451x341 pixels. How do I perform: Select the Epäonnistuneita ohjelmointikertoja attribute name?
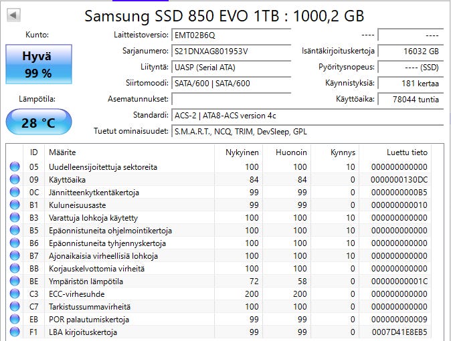tap(110, 230)
